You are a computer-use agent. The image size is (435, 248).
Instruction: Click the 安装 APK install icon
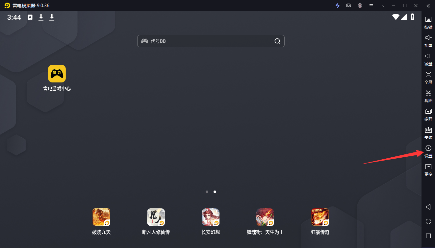pos(428,132)
